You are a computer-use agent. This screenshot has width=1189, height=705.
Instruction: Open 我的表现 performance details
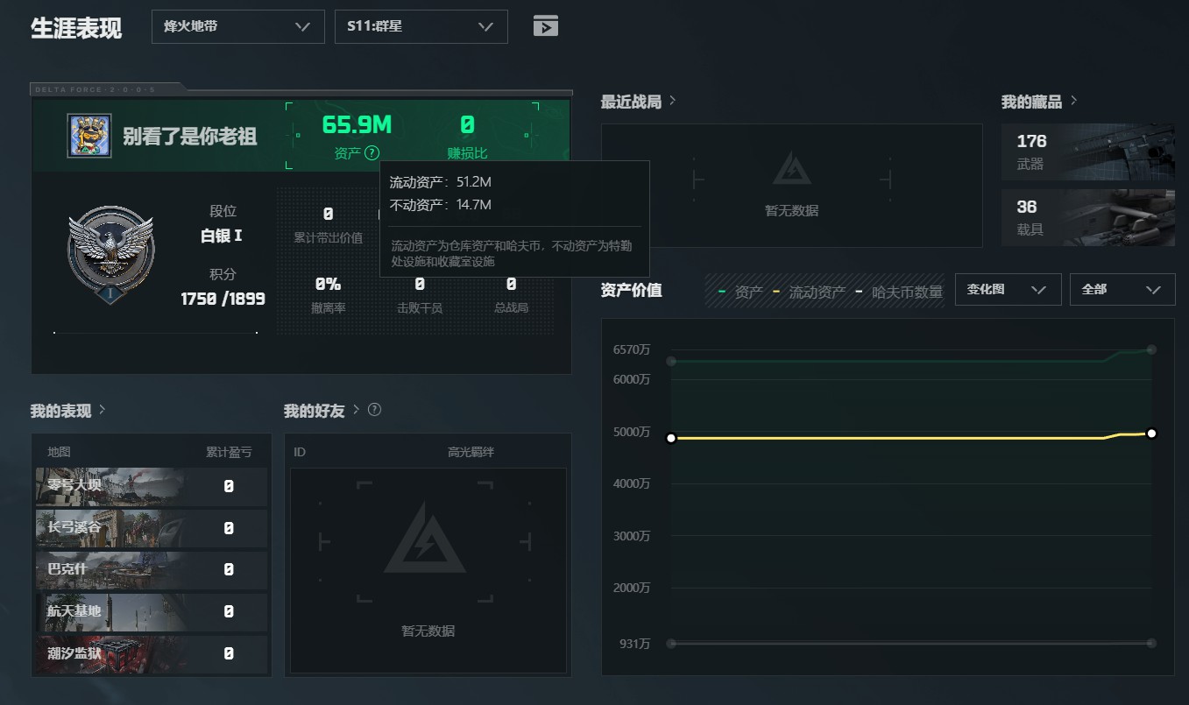(x=67, y=410)
